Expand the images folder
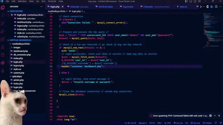Image resolution: width=223 pixels, height=125 pixels. tap(17, 48)
